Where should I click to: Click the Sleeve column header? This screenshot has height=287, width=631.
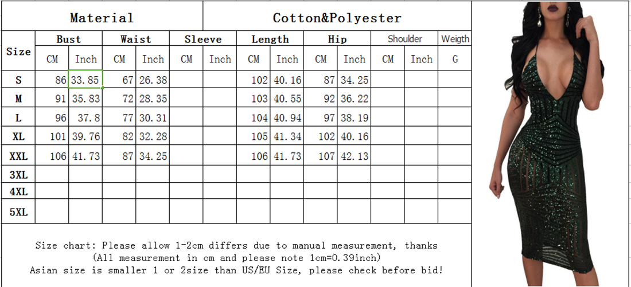point(202,40)
